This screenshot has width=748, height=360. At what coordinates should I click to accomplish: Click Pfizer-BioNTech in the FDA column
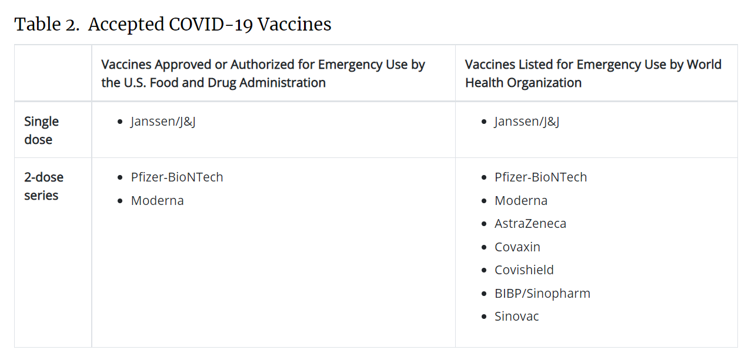click(177, 177)
